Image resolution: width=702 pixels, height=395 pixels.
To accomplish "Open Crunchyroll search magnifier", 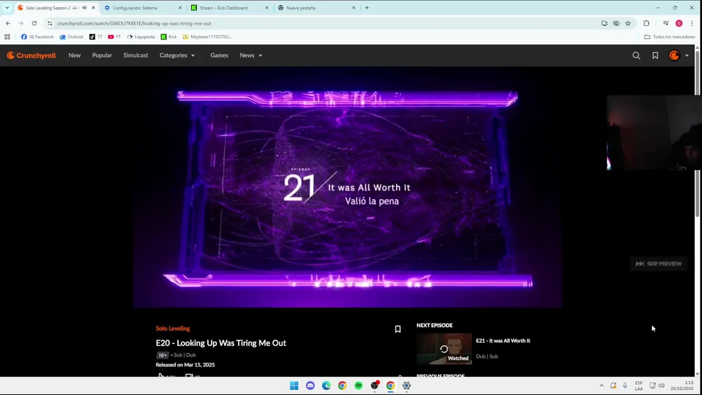I will (636, 55).
